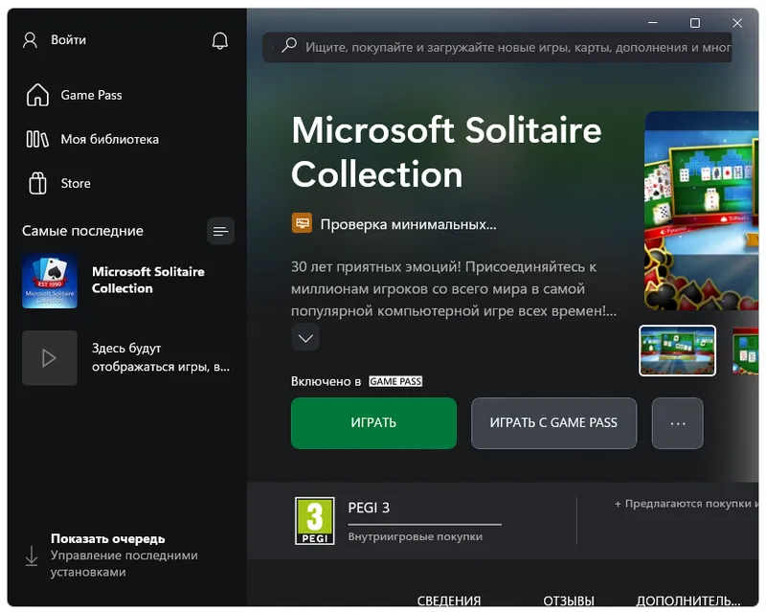The image size is (766, 612).
Task: Click the sort icon beside Самые последние
Action: pyautogui.click(x=220, y=231)
